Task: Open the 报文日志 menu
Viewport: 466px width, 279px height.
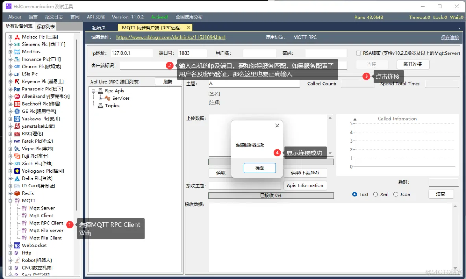Action: point(54,17)
